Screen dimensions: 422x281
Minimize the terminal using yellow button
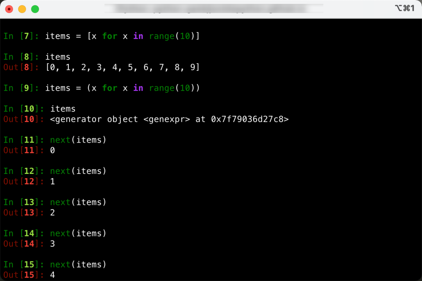(22, 9)
